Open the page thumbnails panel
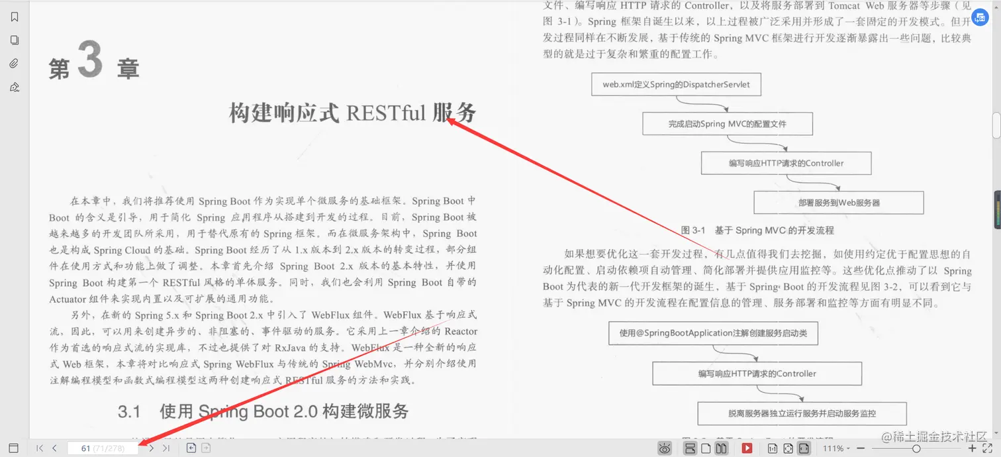This screenshot has height=457, width=1001. pyautogui.click(x=15, y=40)
